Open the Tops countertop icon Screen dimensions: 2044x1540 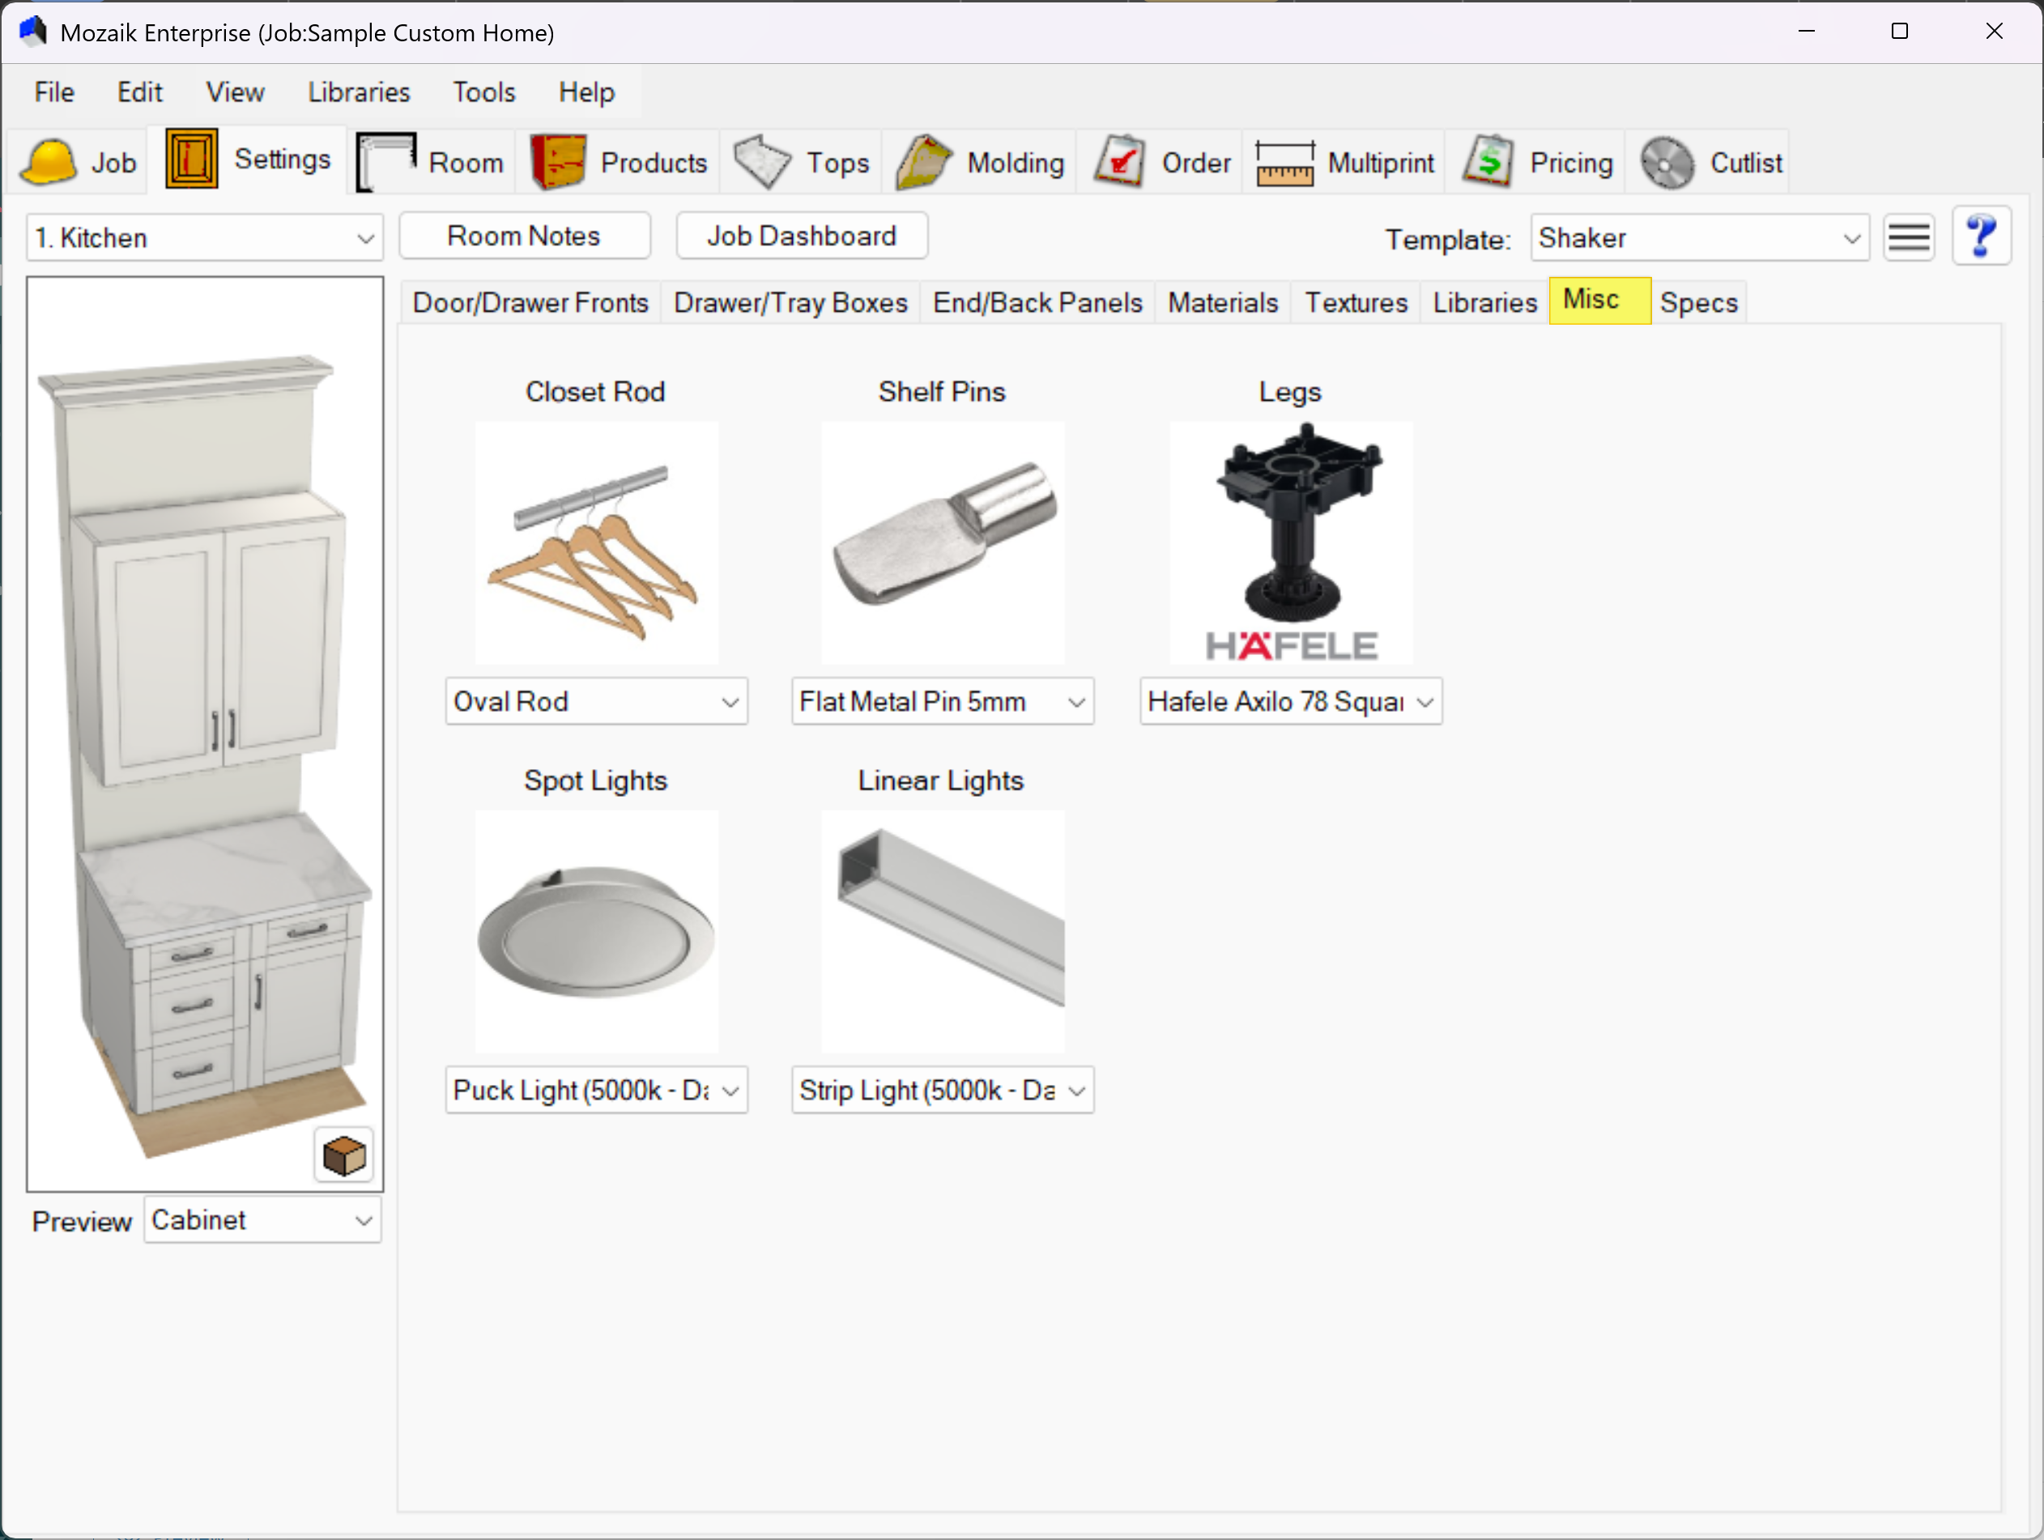[761, 163]
